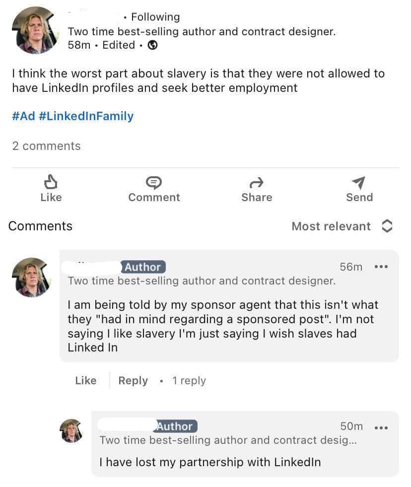The height and width of the screenshot is (487, 411).
Task: View the 2 comments count
Action: 46,146
